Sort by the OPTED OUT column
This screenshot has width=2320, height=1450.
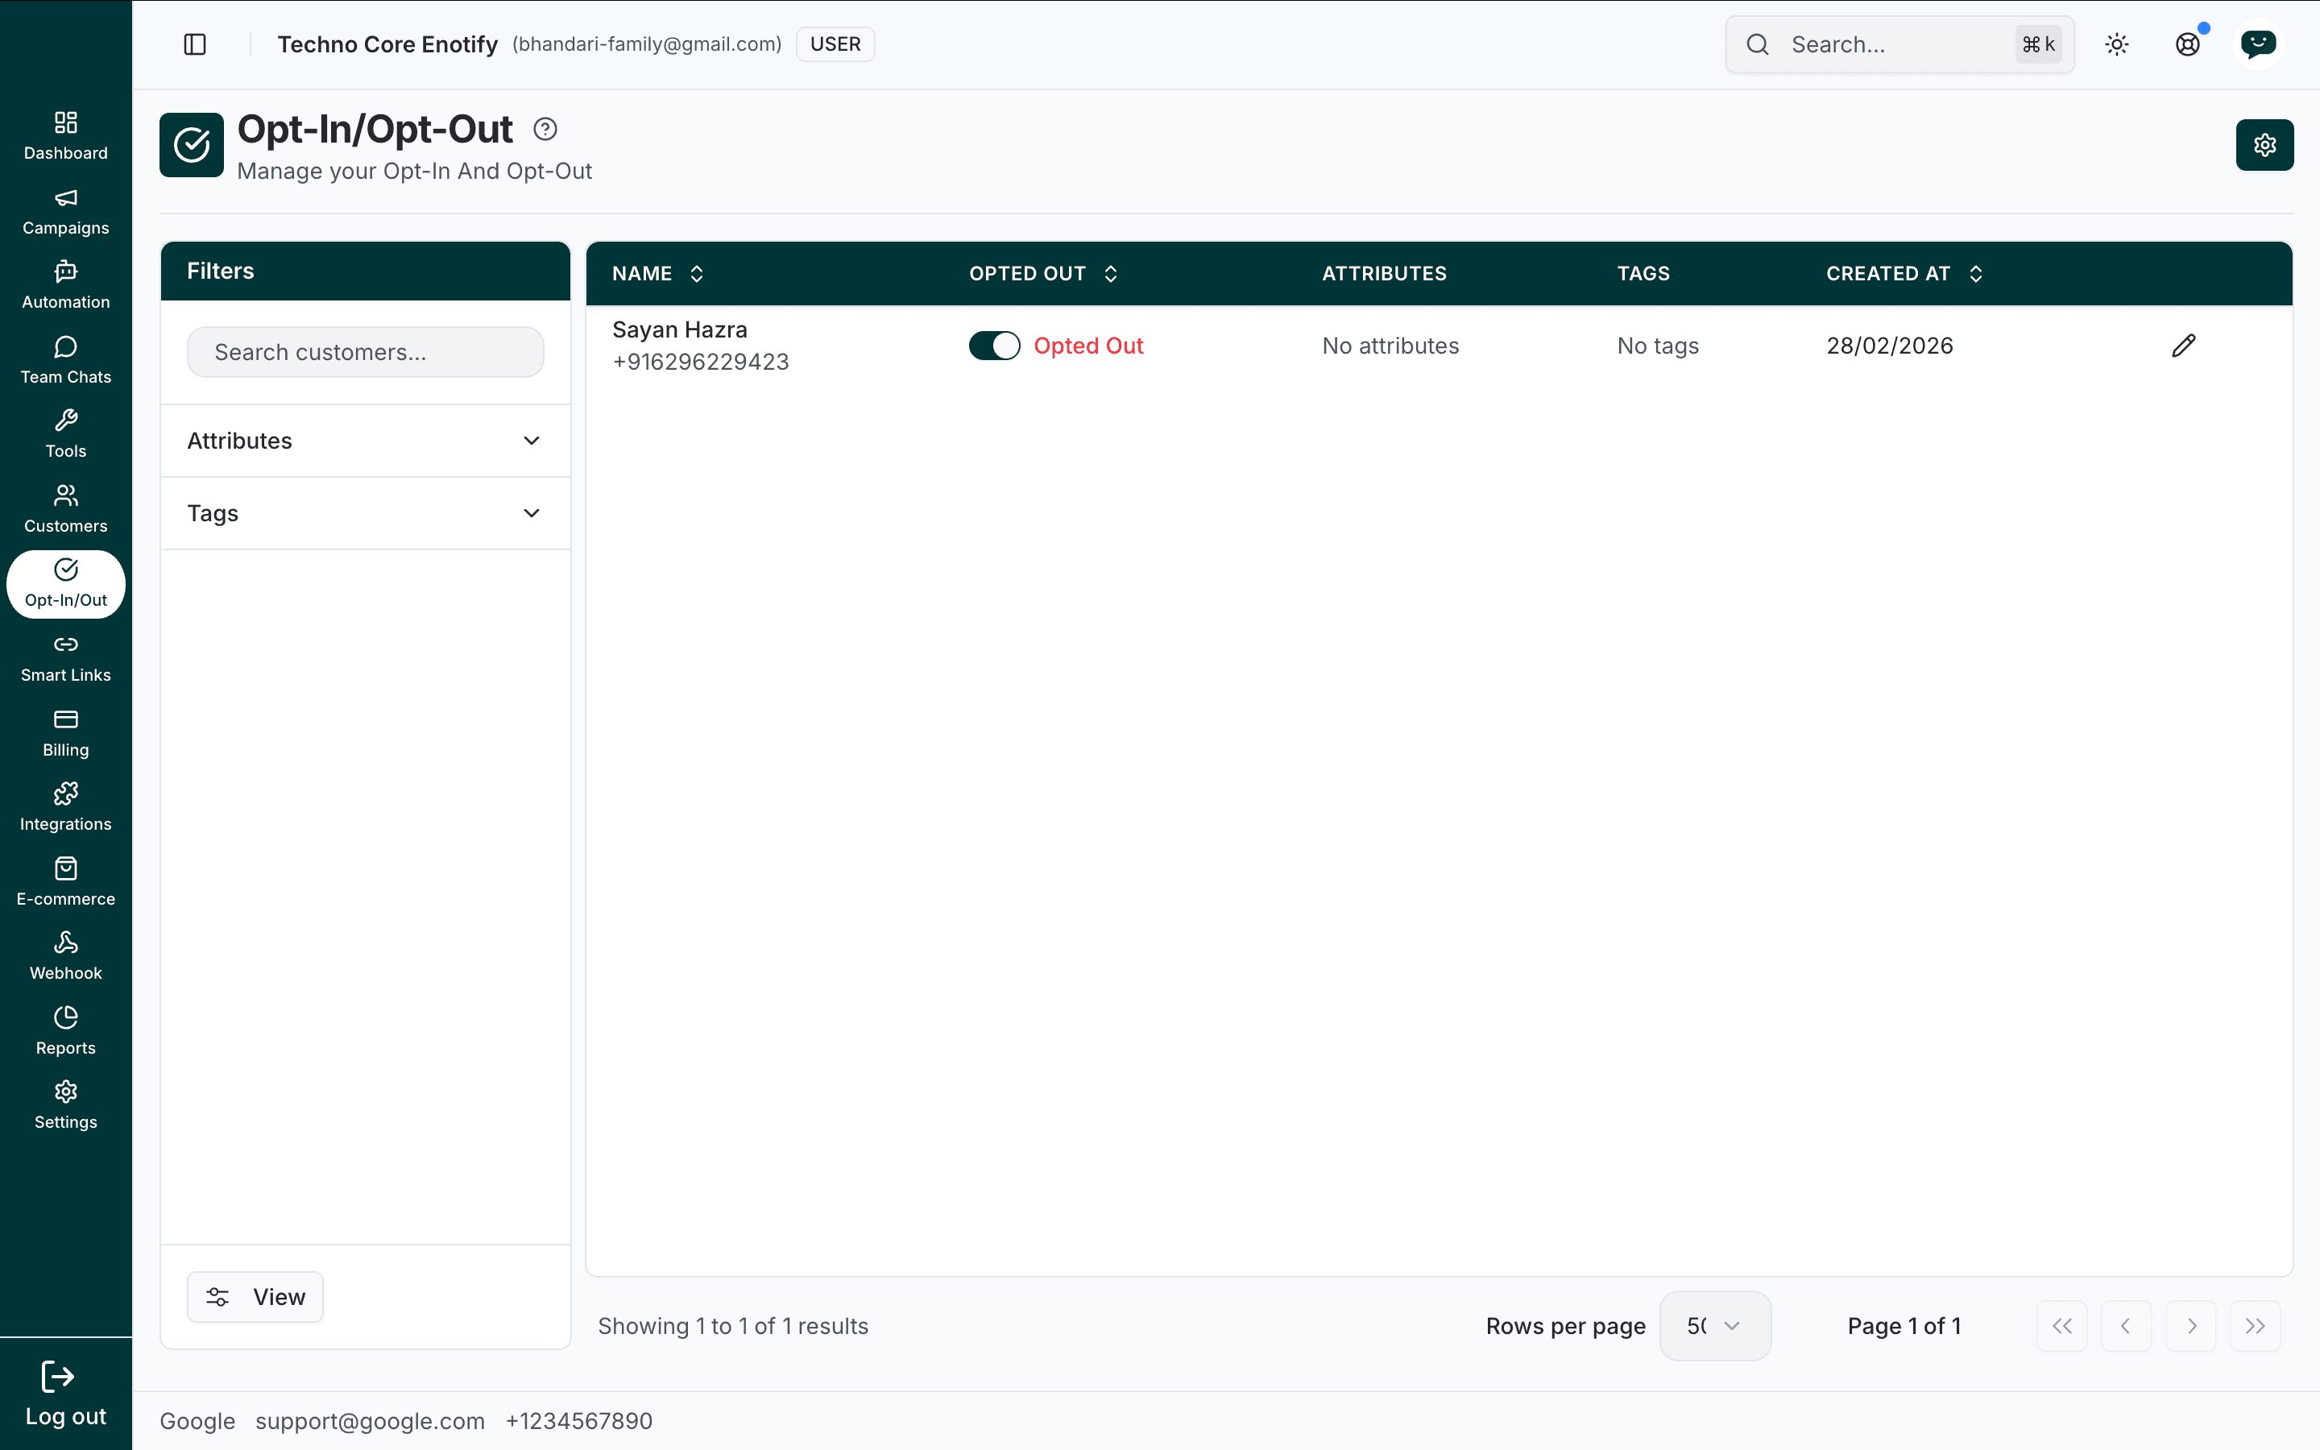pos(1043,273)
